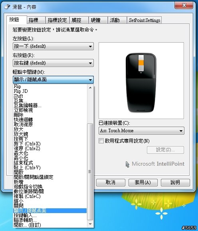Screen dimensions: 198x231
Task: Choose 縮小 from the list
Action: point(50,201)
